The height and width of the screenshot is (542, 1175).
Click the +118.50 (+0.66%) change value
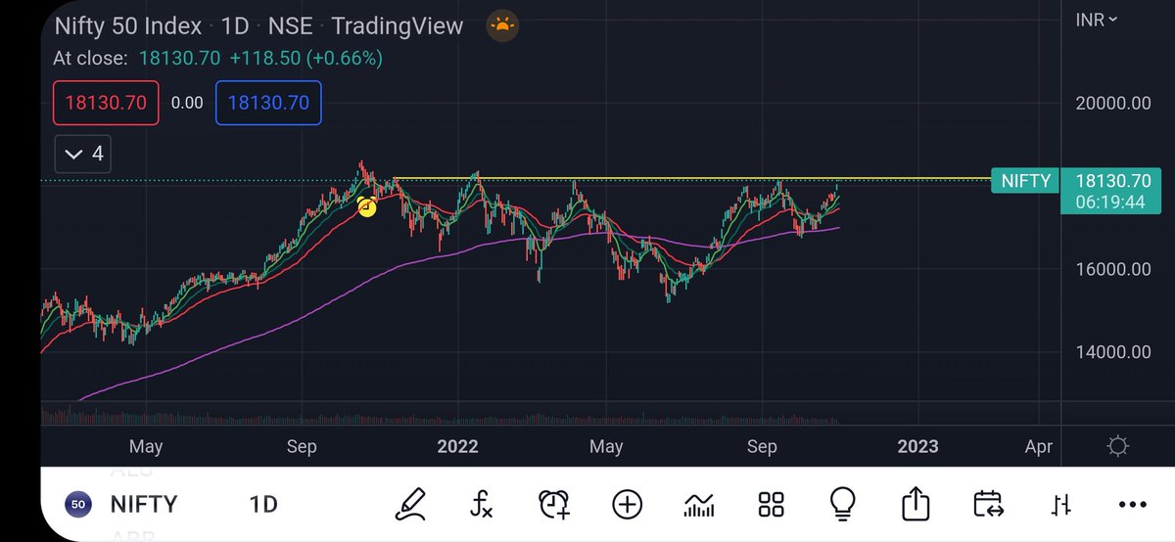coord(307,58)
